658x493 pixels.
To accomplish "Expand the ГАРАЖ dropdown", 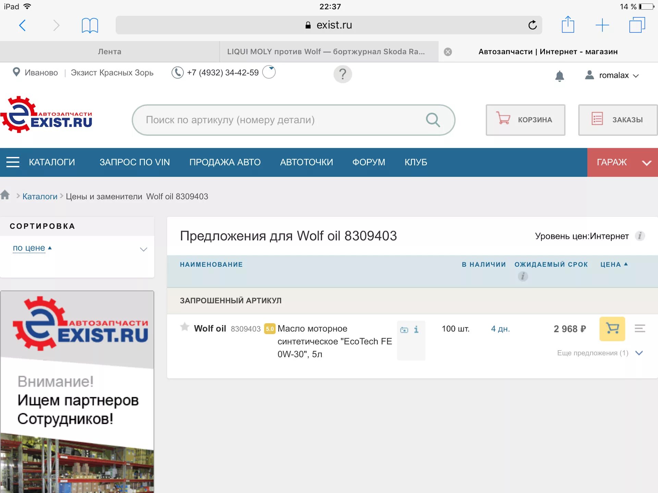I will tap(622, 162).
